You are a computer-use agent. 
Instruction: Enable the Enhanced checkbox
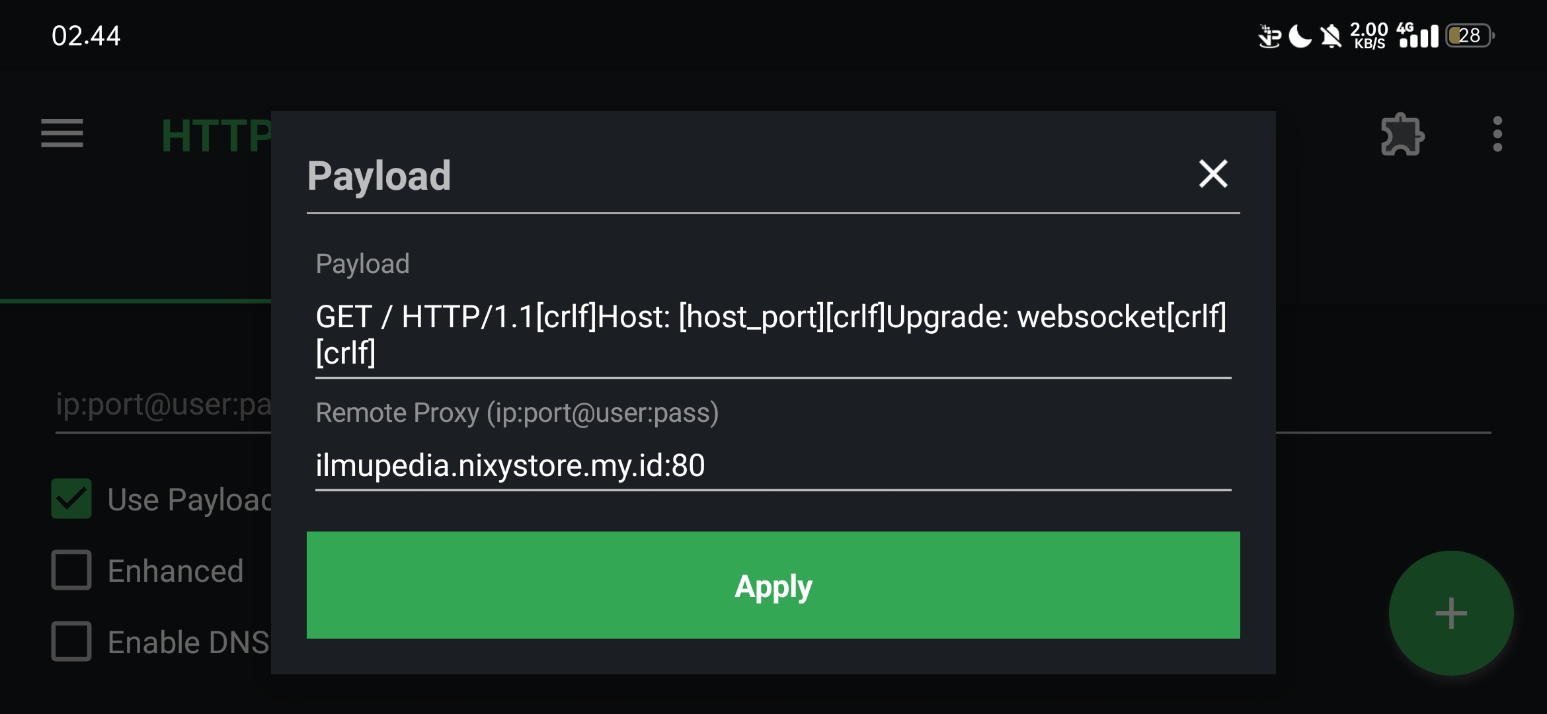(x=71, y=570)
